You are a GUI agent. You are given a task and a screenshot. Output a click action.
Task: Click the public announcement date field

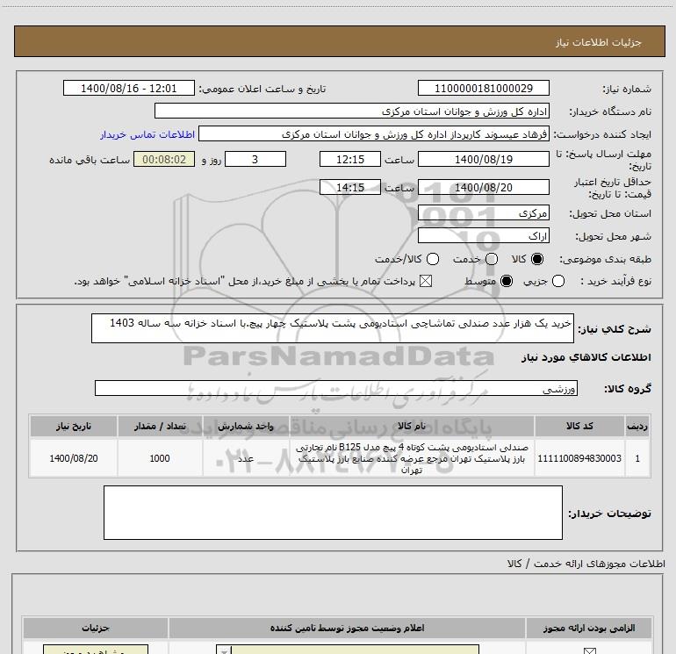(129, 88)
